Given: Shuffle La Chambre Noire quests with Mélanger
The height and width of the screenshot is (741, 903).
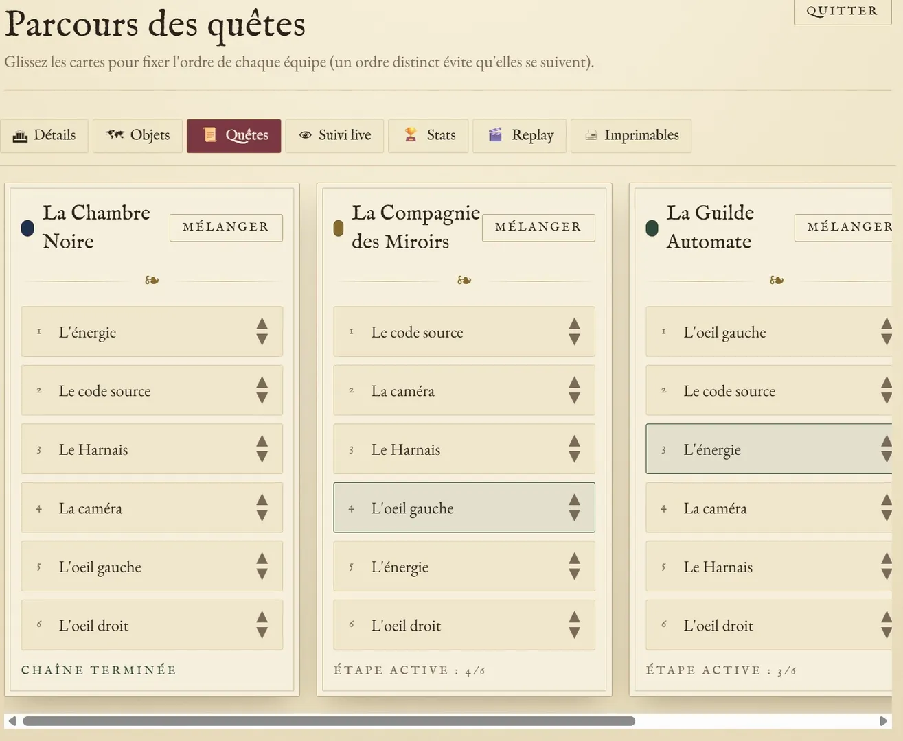Looking at the screenshot, I should [226, 227].
